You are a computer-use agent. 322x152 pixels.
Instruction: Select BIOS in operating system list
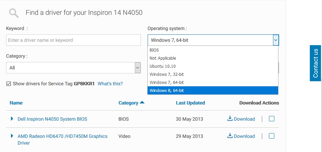213,50
